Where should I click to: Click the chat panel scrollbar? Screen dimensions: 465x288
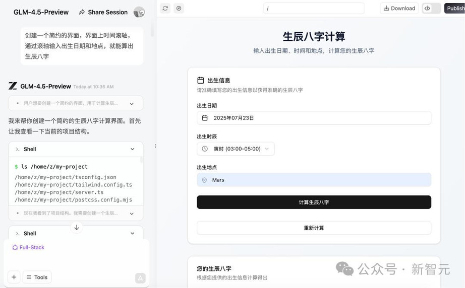point(152,28)
